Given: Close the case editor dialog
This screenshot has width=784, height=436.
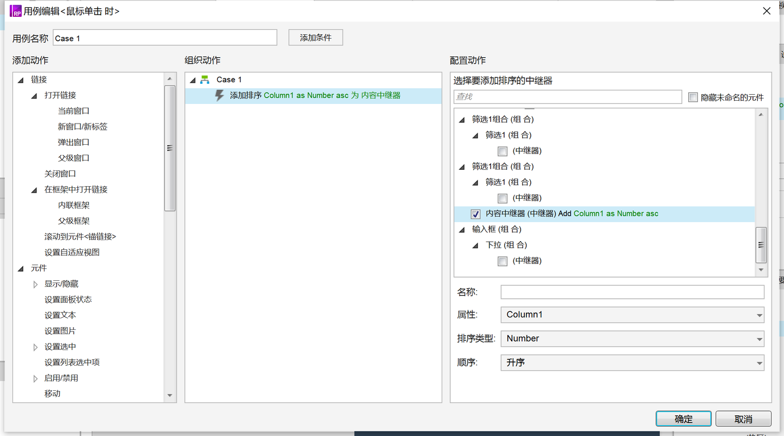Looking at the screenshot, I should click(x=767, y=11).
